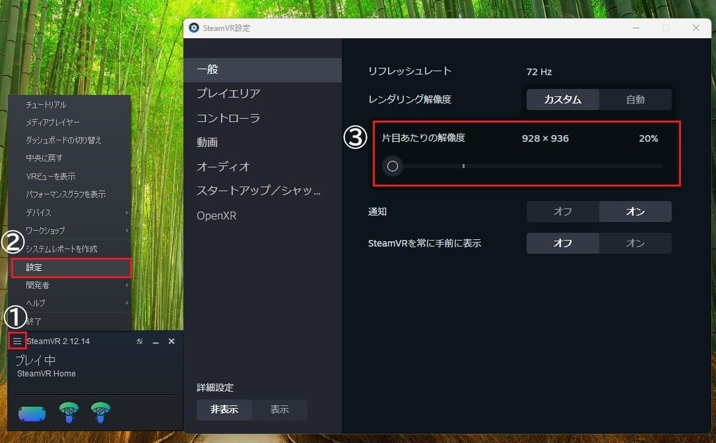Minimize the SteamVR status window
Image resolution: width=716 pixels, height=443 pixels.
156,341
